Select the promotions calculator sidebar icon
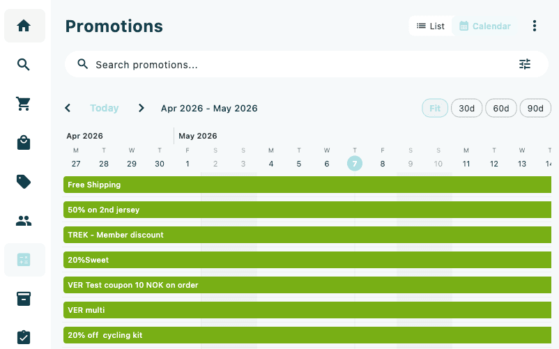Screen dimensions: 559x349 [x=24, y=260]
